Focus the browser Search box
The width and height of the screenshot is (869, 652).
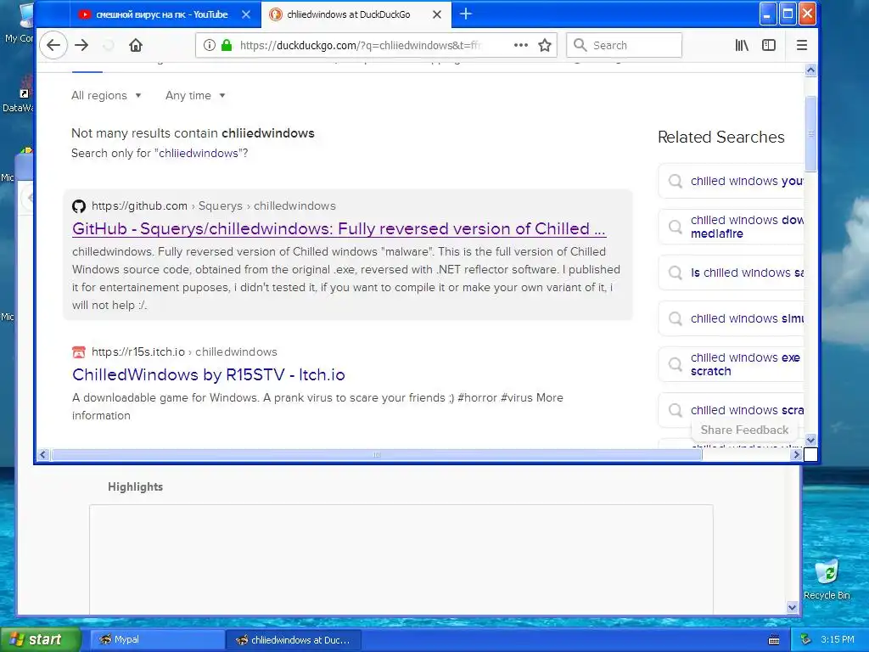tap(624, 46)
